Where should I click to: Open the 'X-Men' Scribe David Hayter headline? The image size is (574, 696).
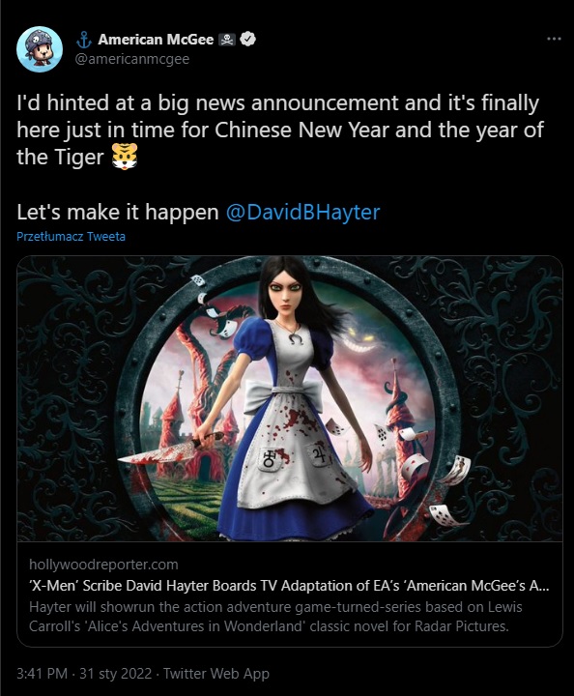pos(289,586)
